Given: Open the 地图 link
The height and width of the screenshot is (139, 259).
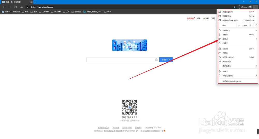Looking at the screenshot, I should click(213, 18).
